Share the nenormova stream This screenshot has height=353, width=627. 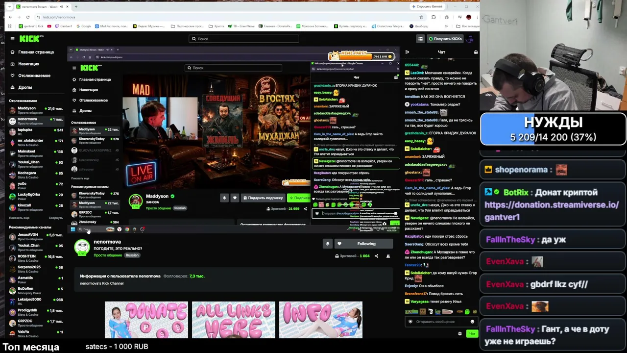pyautogui.click(x=376, y=256)
